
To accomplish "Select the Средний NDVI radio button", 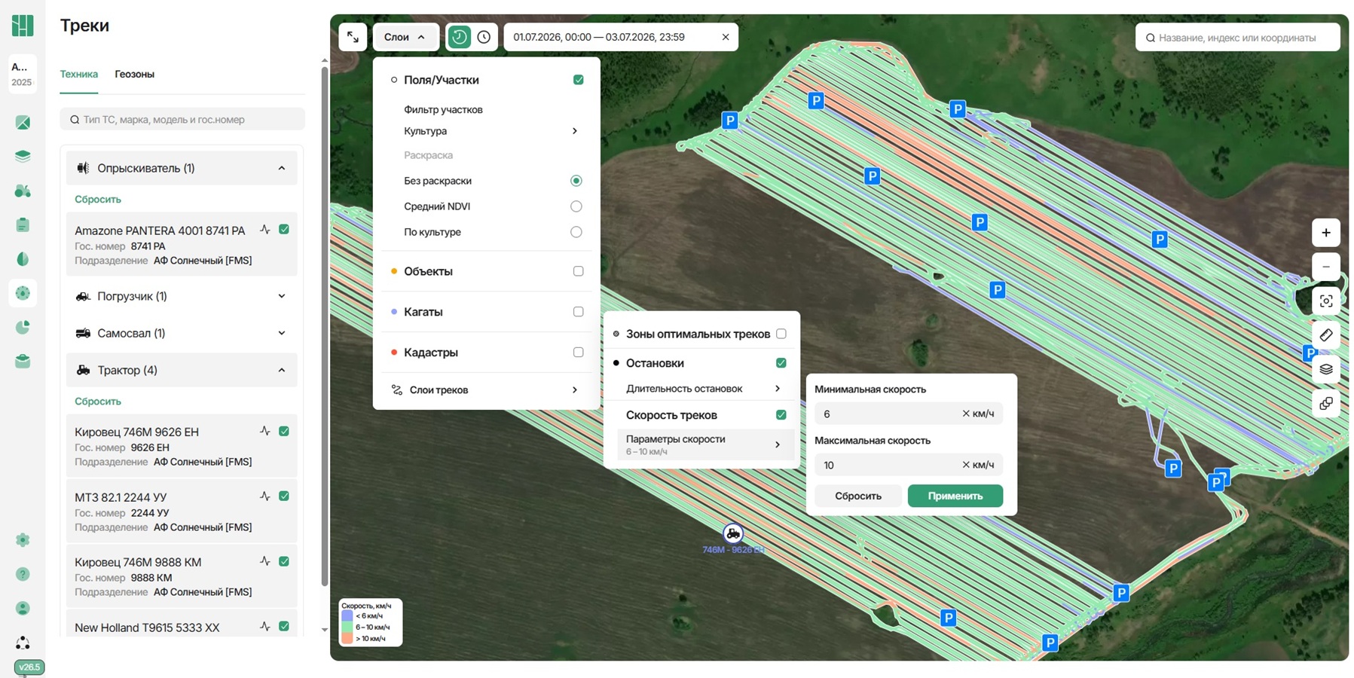I will tap(576, 206).
